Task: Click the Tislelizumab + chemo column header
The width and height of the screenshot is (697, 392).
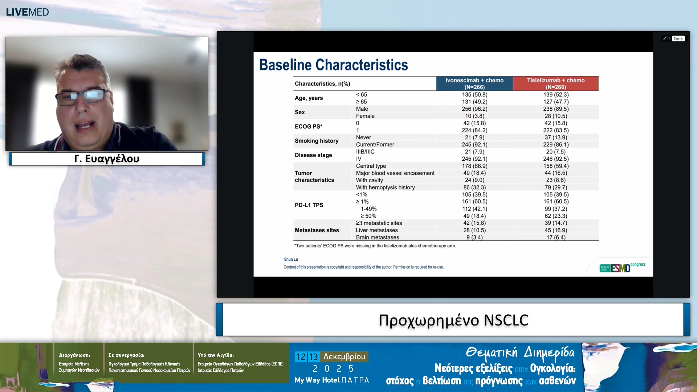Action: (x=555, y=83)
